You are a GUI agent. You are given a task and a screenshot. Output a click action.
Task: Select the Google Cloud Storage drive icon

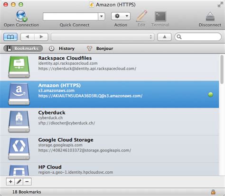click(19, 149)
